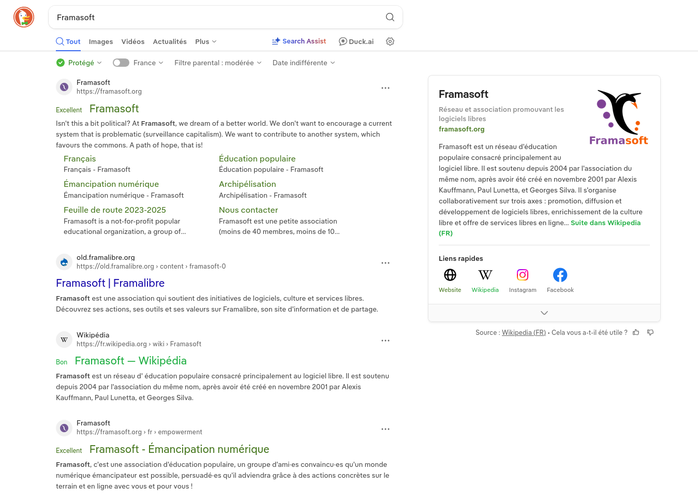The image size is (698, 500).
Task: Open Filtre parental modérée dropdown
Action: coord(218,63)
